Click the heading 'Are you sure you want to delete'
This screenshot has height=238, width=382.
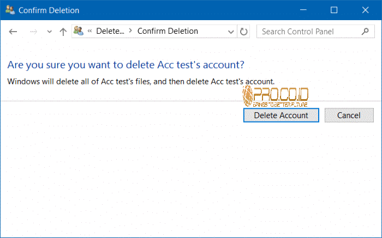[126, 65]
